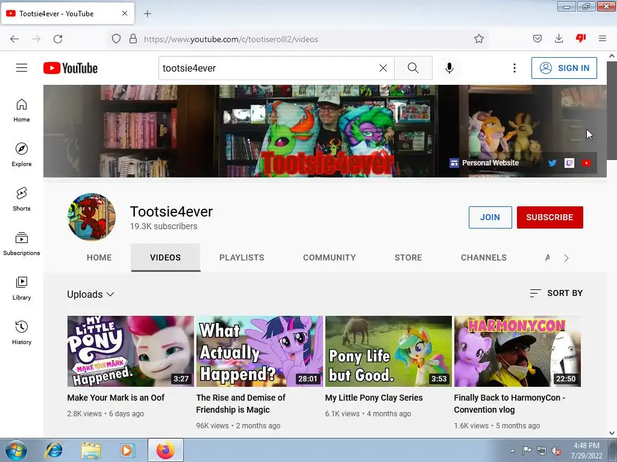Open the Personal Website banner link
This screenshot has width=617, height=462.
484,163
